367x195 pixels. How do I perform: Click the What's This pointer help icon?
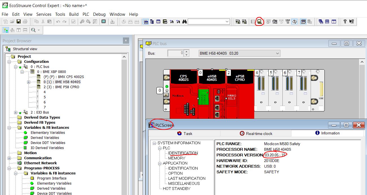pos(351,21)
